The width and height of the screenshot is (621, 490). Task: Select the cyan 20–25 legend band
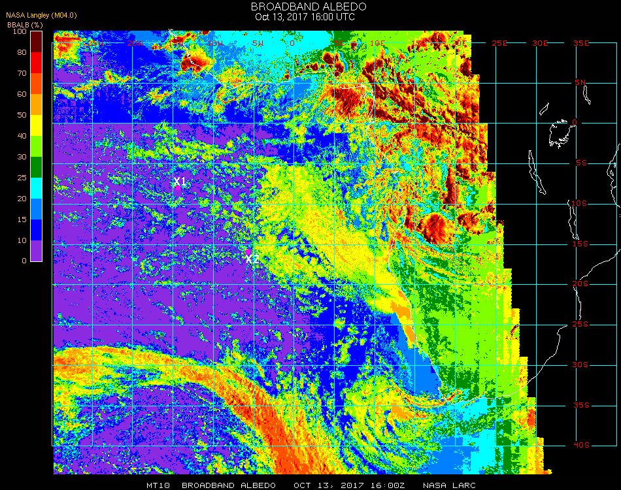click(x=36, y=188)
